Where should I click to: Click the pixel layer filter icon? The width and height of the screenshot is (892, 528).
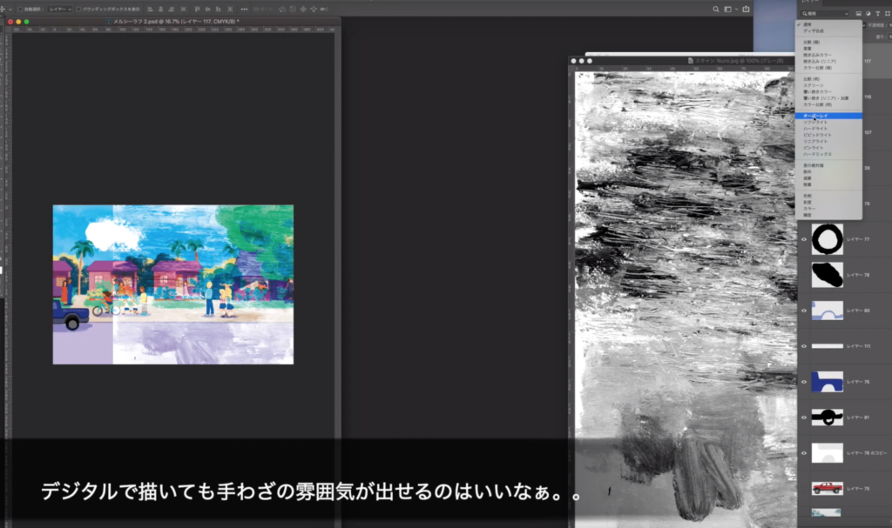tap(859, 14)
